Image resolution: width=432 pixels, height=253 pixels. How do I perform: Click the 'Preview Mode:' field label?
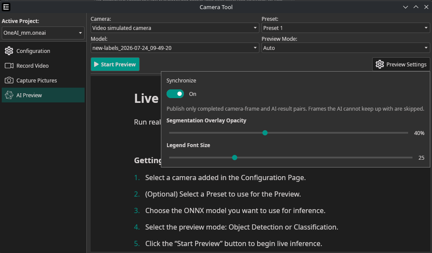(279, 39)
